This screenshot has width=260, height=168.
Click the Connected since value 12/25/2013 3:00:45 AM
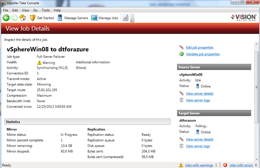click(x=54, y=107)
